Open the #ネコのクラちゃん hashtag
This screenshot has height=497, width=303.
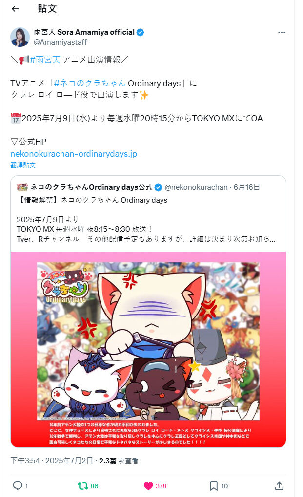tap(90, 83)
